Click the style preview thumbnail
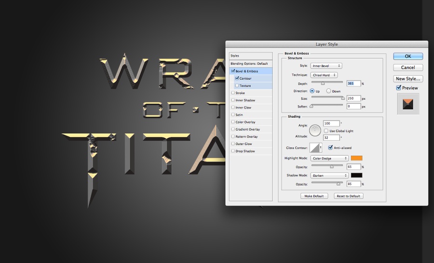The width and height of the screenshot is (434, 263). 408,104
